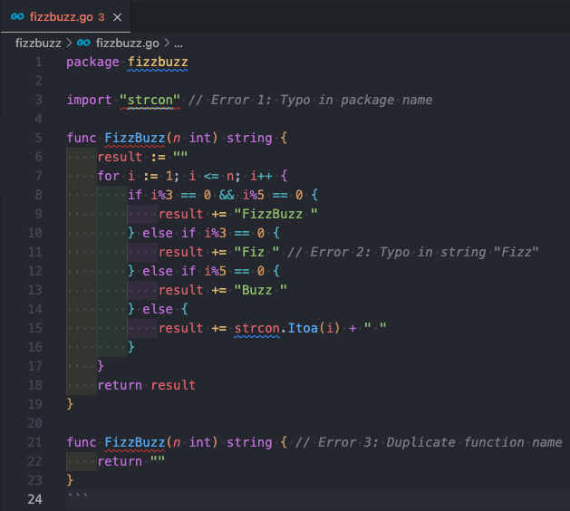The height and width of the screenshot is (511, 570).
Task: Click line number 7 in the gutter
Action: click(39, 177)
